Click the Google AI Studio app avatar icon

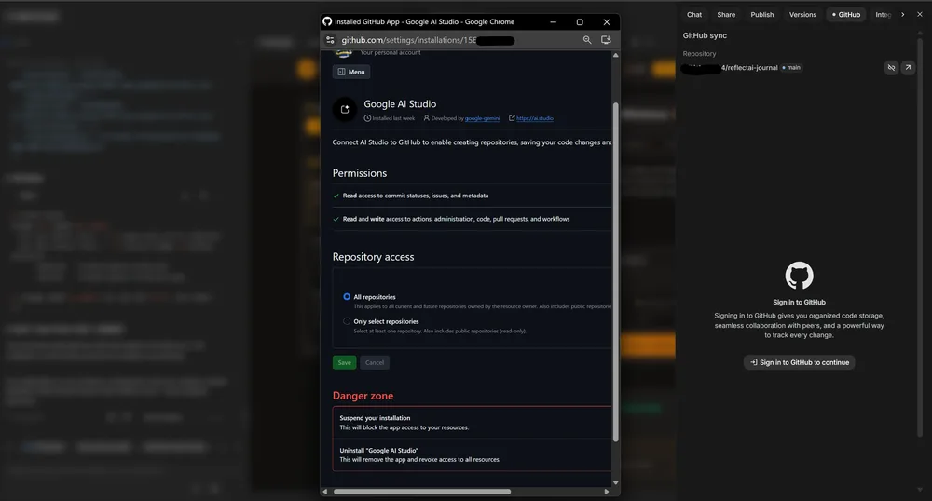345,109
